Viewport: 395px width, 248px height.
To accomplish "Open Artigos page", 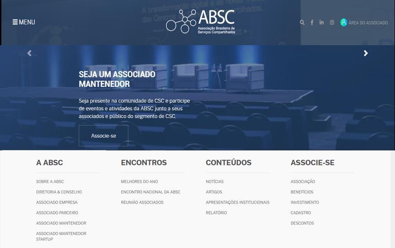I will click(x=214, y=192).
